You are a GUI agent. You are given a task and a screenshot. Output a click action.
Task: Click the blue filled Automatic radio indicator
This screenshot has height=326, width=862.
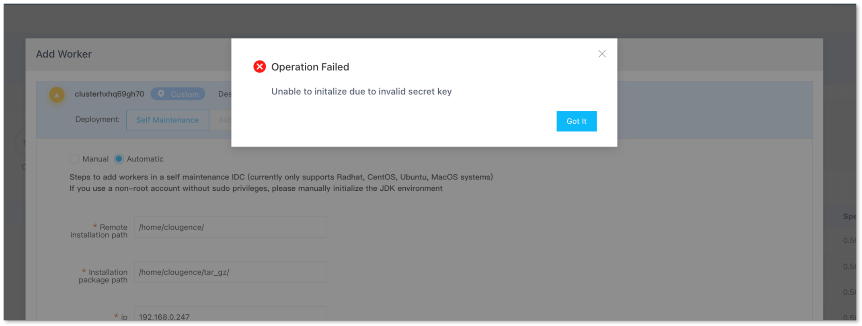tap(119, 159)
